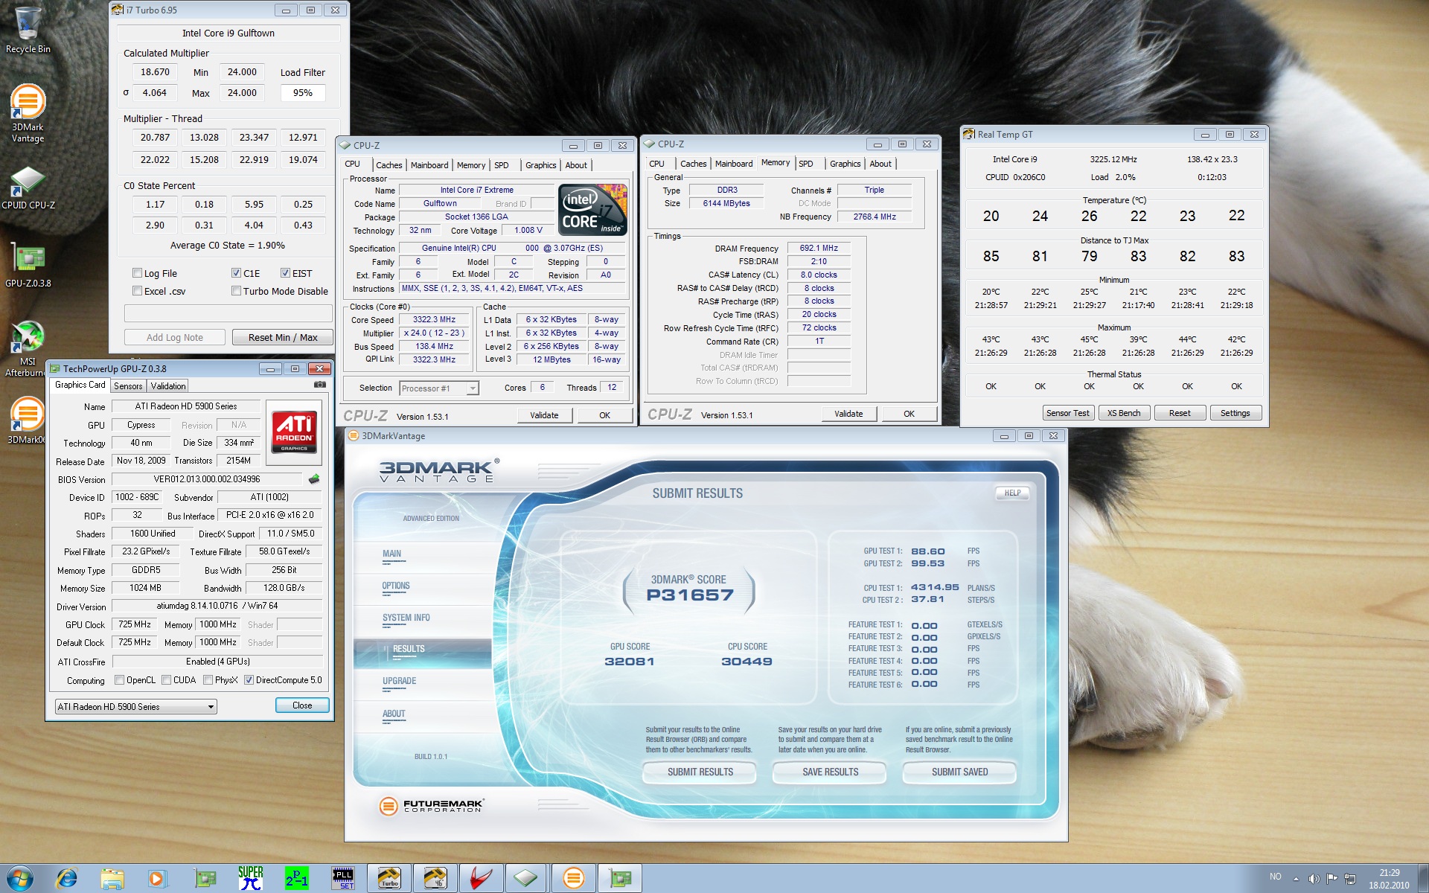1429x893 pixels.
Task: Open SYSTEM INFO in 3DMark Vantage
Action: coord(406,618)
